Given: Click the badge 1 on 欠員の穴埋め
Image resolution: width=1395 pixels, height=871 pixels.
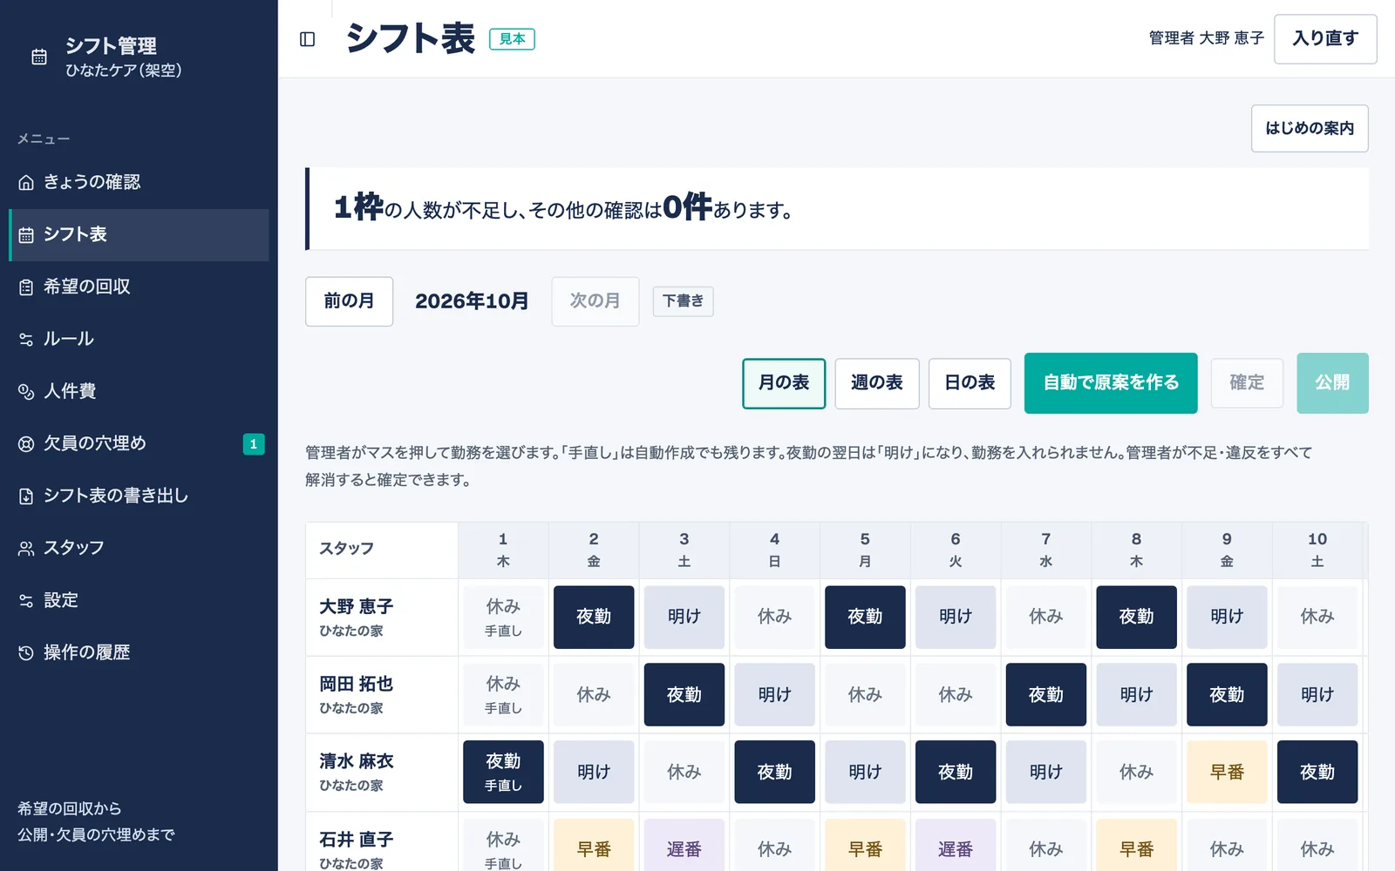Looking at the screenshot, I should tap(254, 444).
